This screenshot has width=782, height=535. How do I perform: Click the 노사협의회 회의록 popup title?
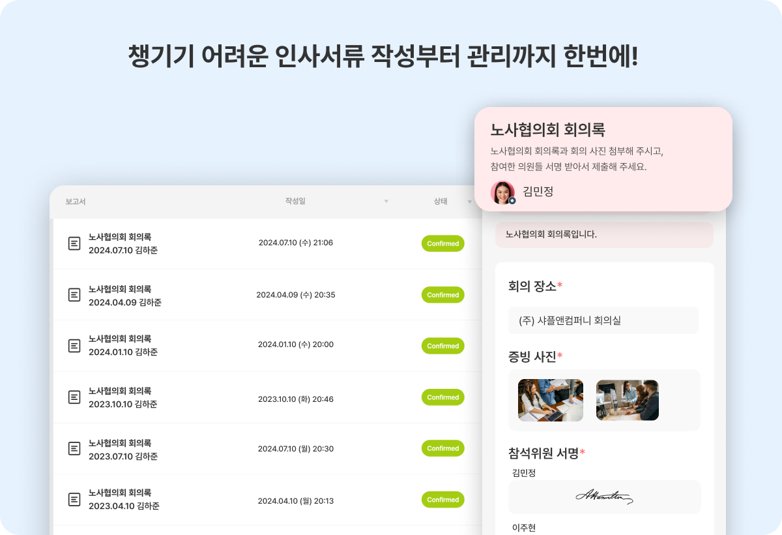point(548,130)
